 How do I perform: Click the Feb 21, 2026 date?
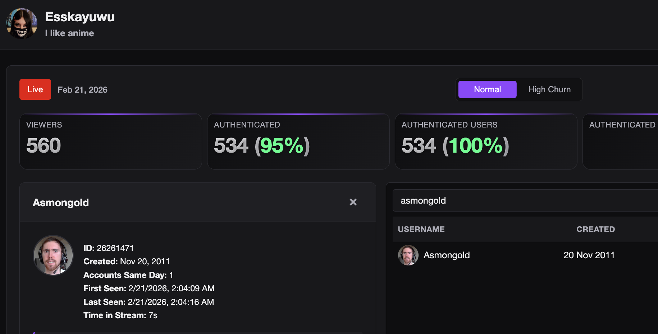point(83,90)
